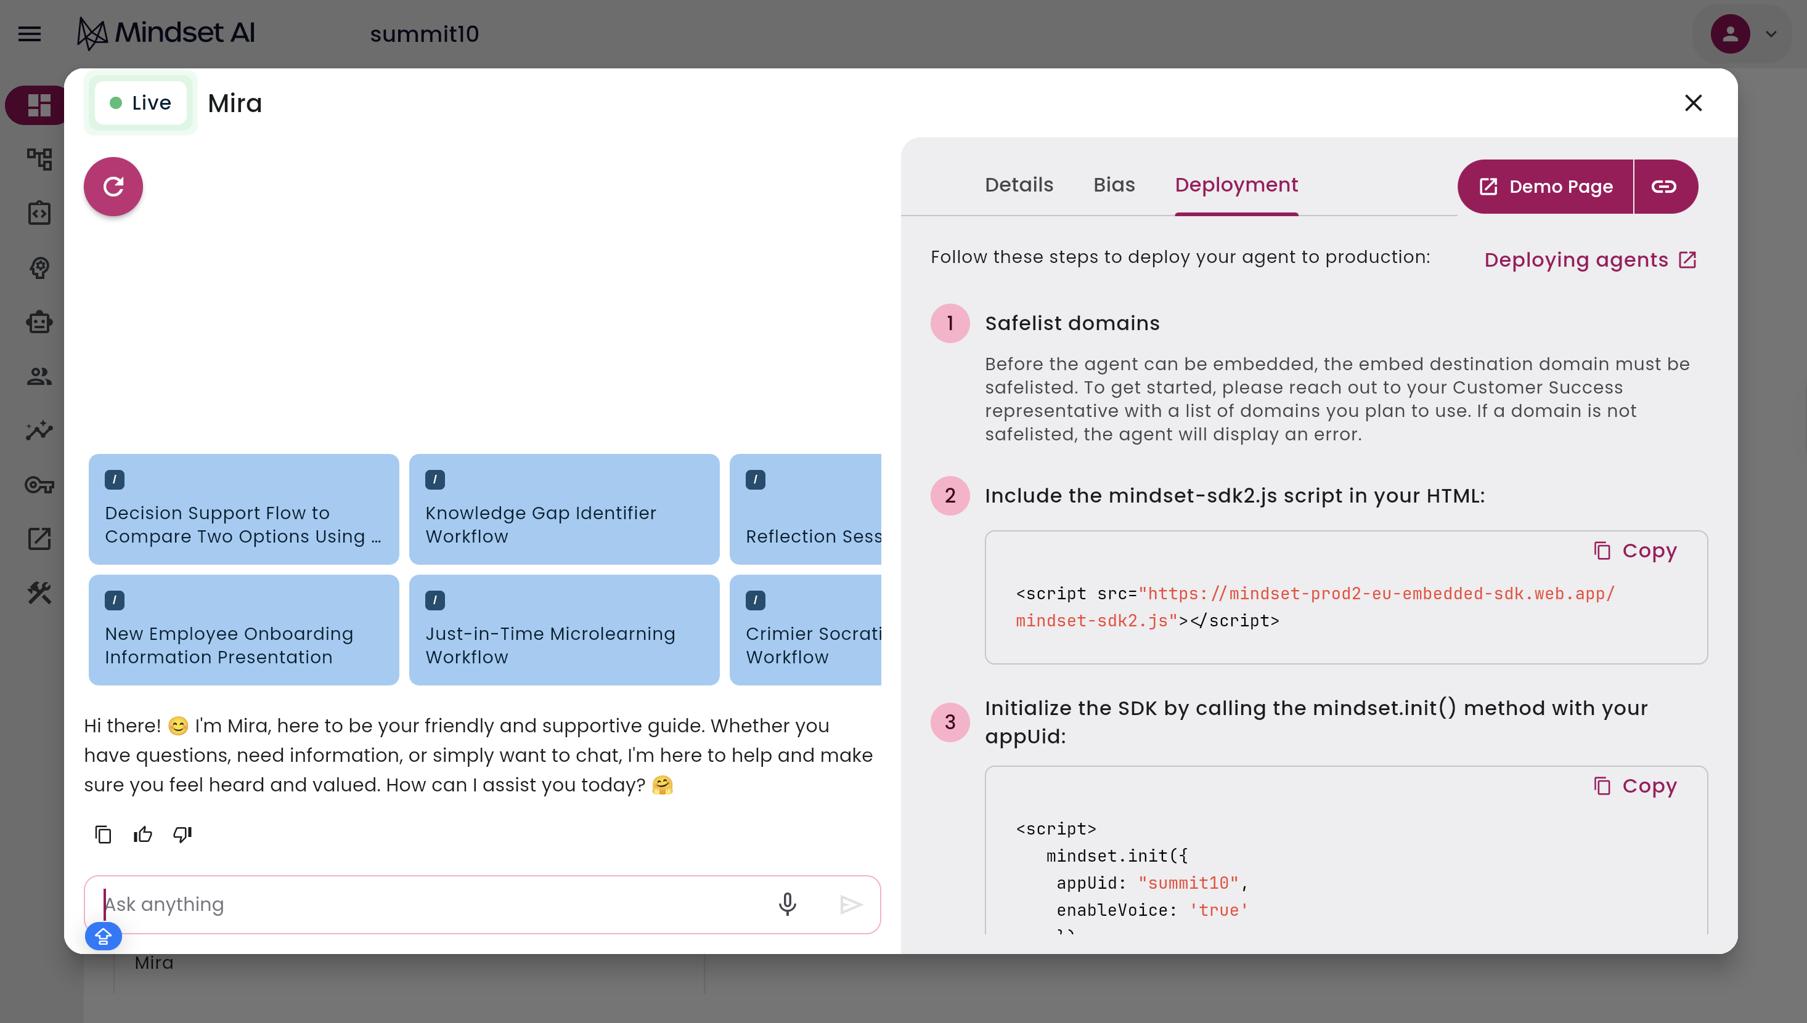Viewport: 1807px width, 1023px height.
Task: Select the Reflection Session workflow card
Action: click(806, 509)
